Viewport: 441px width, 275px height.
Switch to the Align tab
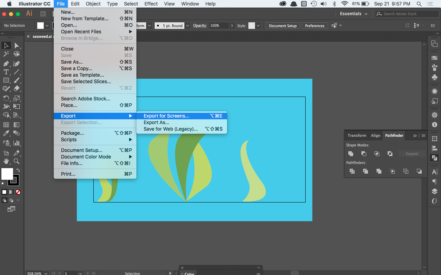point(376,135)
